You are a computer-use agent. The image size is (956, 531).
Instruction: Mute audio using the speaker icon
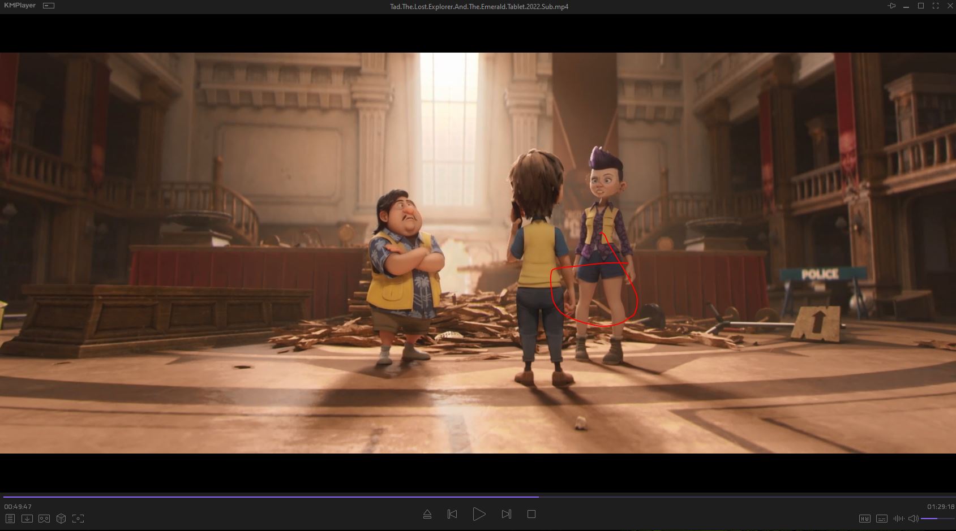tap(913, 519)
